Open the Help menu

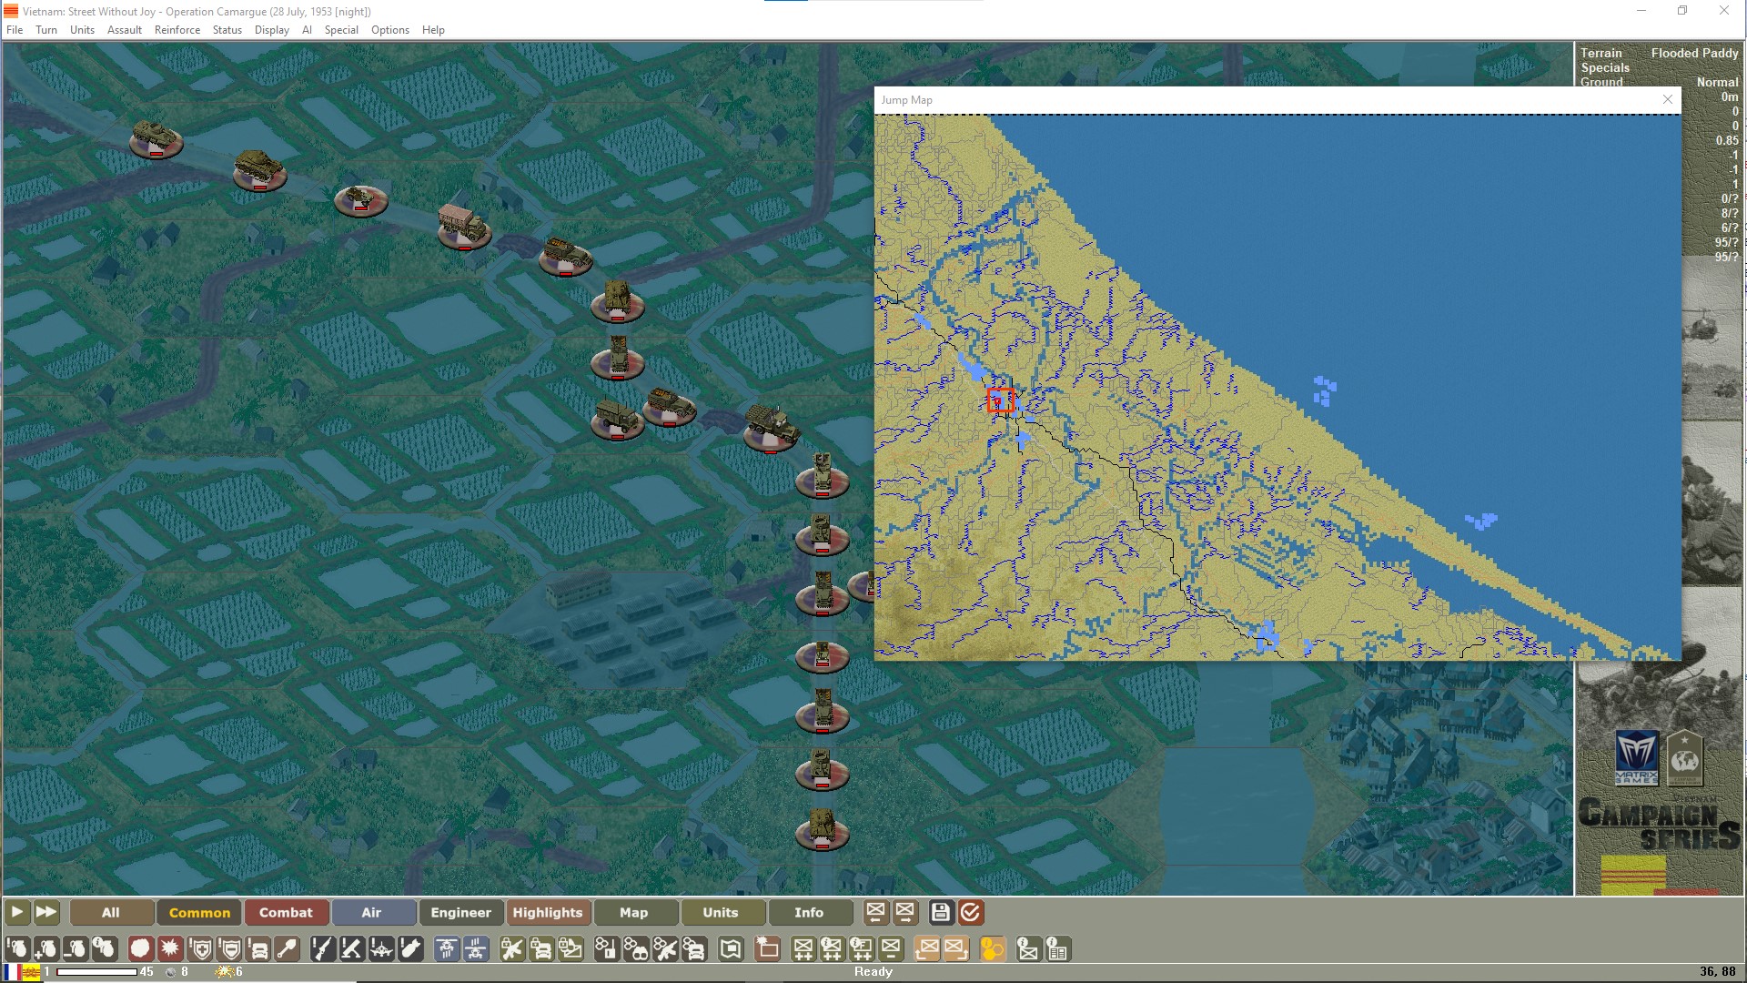[x=433, y=30]
